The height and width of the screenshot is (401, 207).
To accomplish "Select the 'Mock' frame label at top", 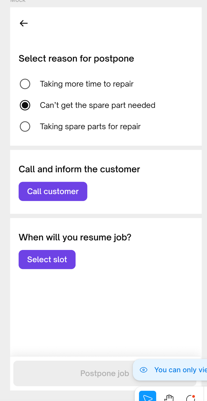I will [x=18, y=1].
